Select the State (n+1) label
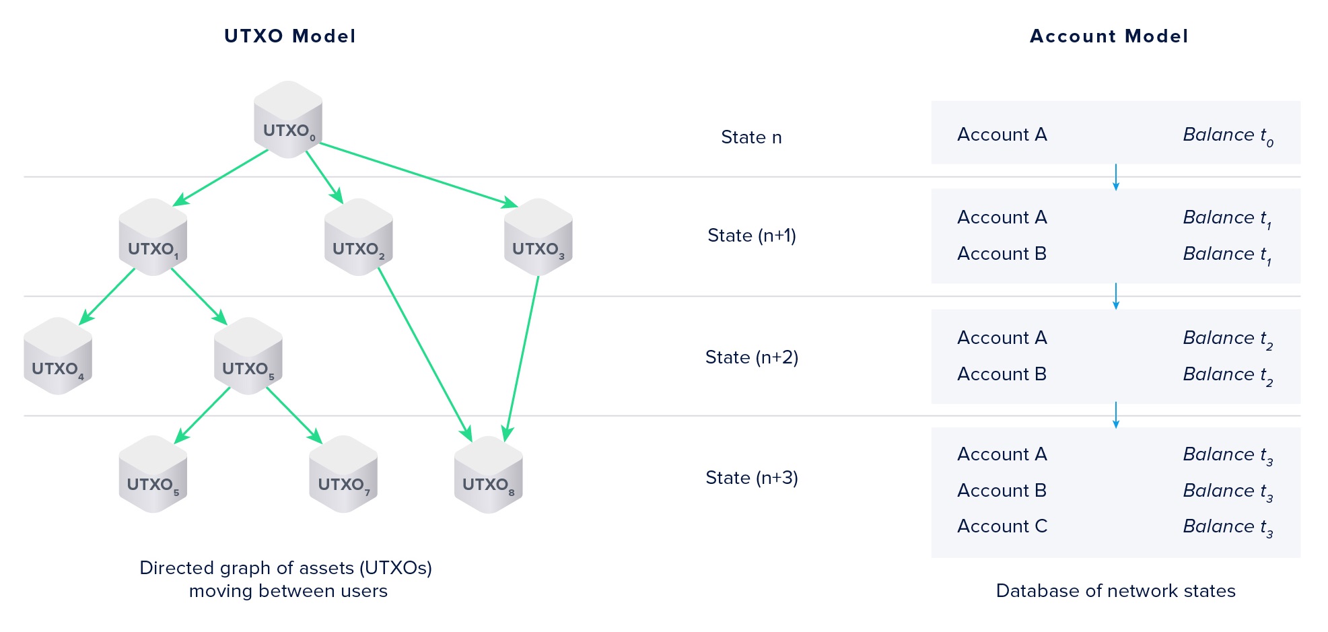 pos(752,236)
